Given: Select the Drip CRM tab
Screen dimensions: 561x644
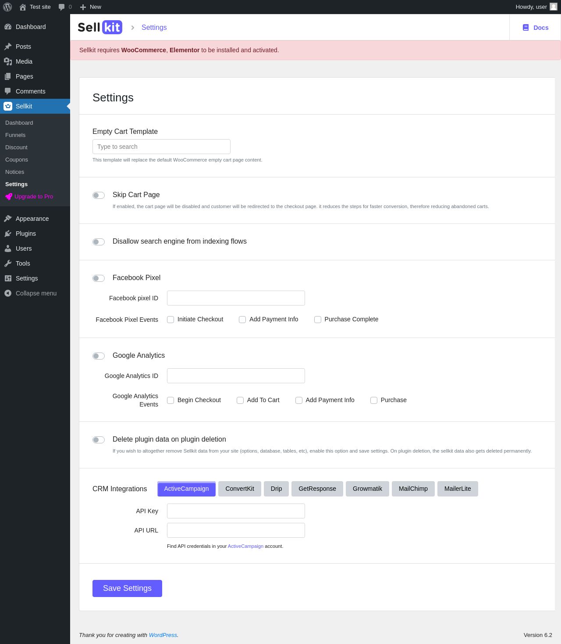Looking at the screenshot, I should tap(277, 489).
